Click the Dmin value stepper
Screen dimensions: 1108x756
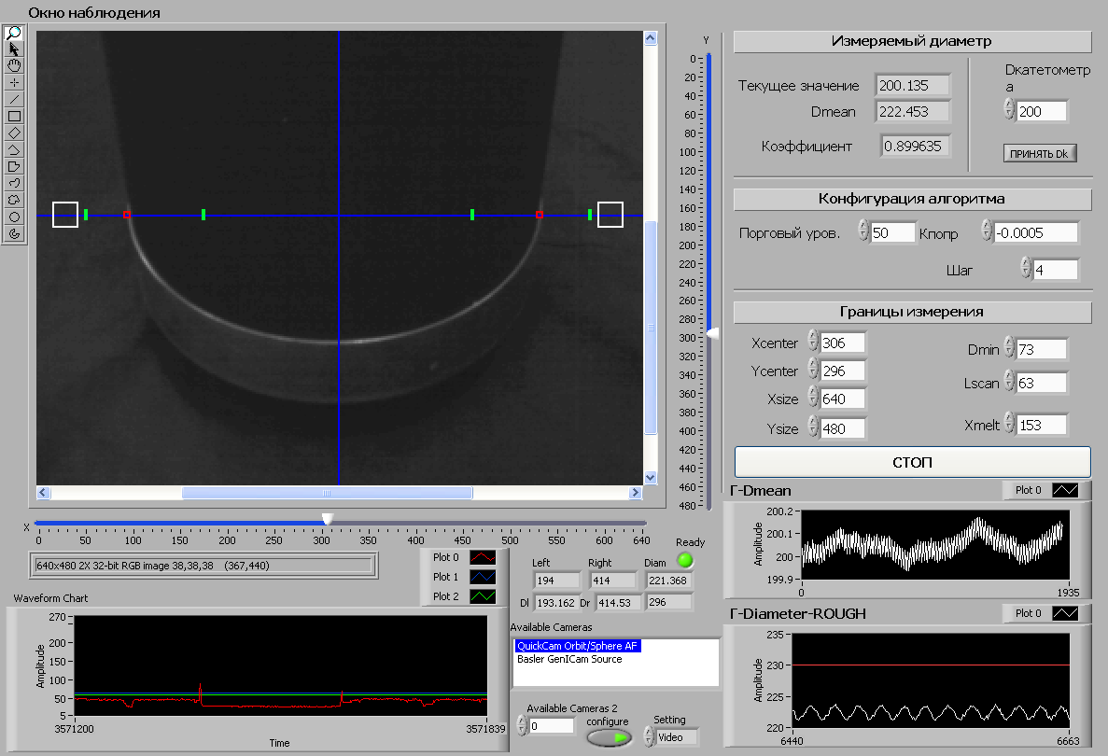tap(1008, 349)
